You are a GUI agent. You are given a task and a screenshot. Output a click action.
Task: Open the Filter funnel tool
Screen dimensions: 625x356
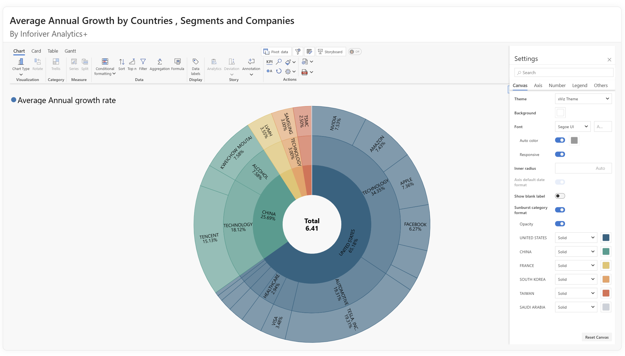(x=143, y=62)
